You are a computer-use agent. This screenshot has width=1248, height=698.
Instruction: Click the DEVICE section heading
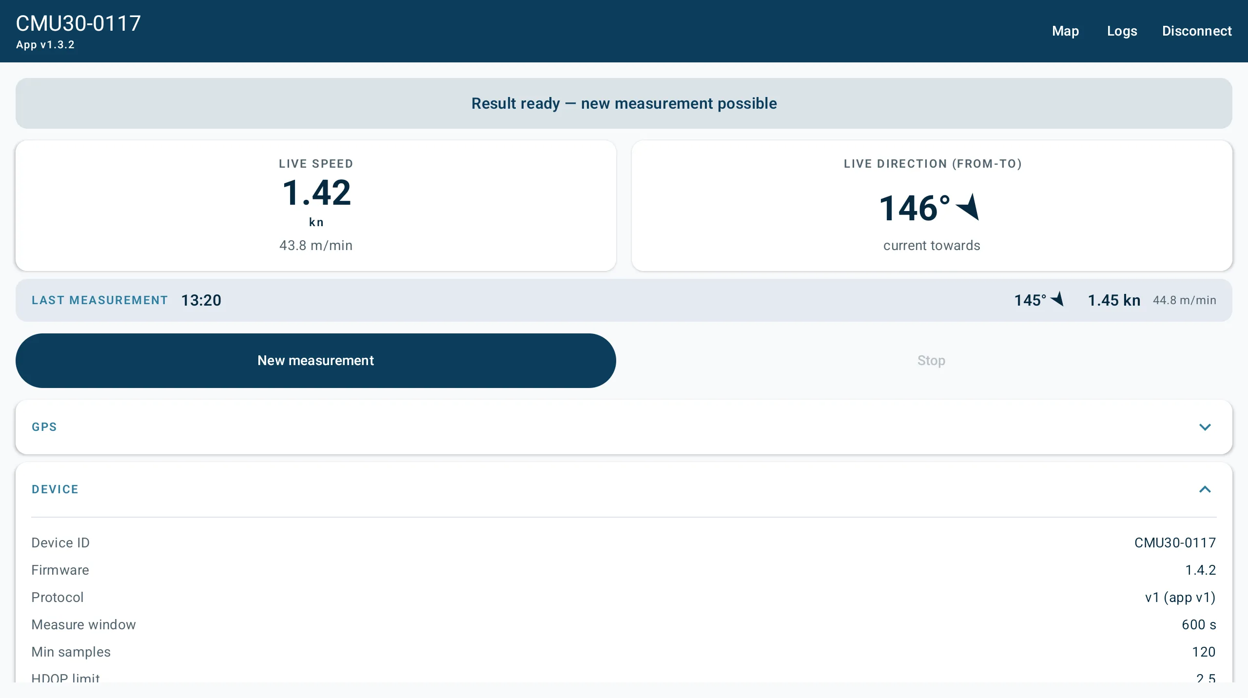pyautogui.click(x=55, y=489)
